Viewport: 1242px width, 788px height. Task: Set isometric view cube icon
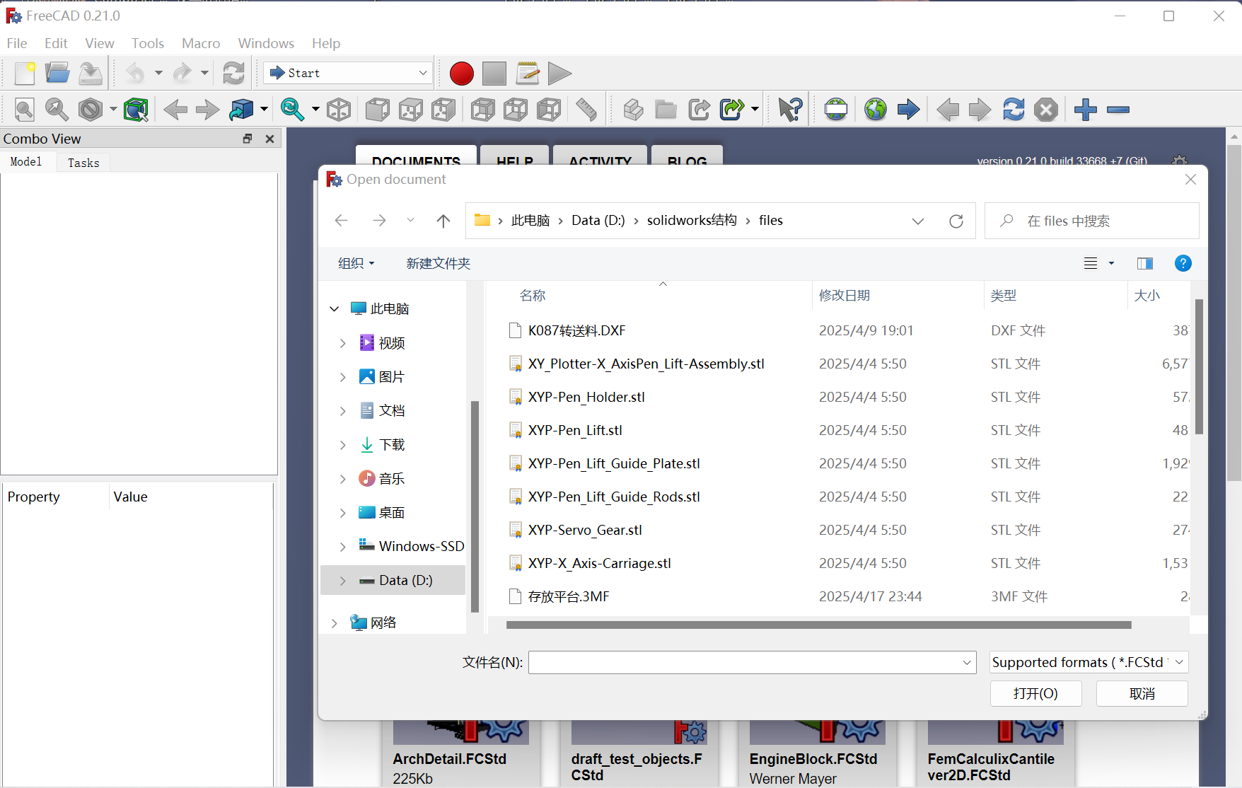[x=339, y=110]
